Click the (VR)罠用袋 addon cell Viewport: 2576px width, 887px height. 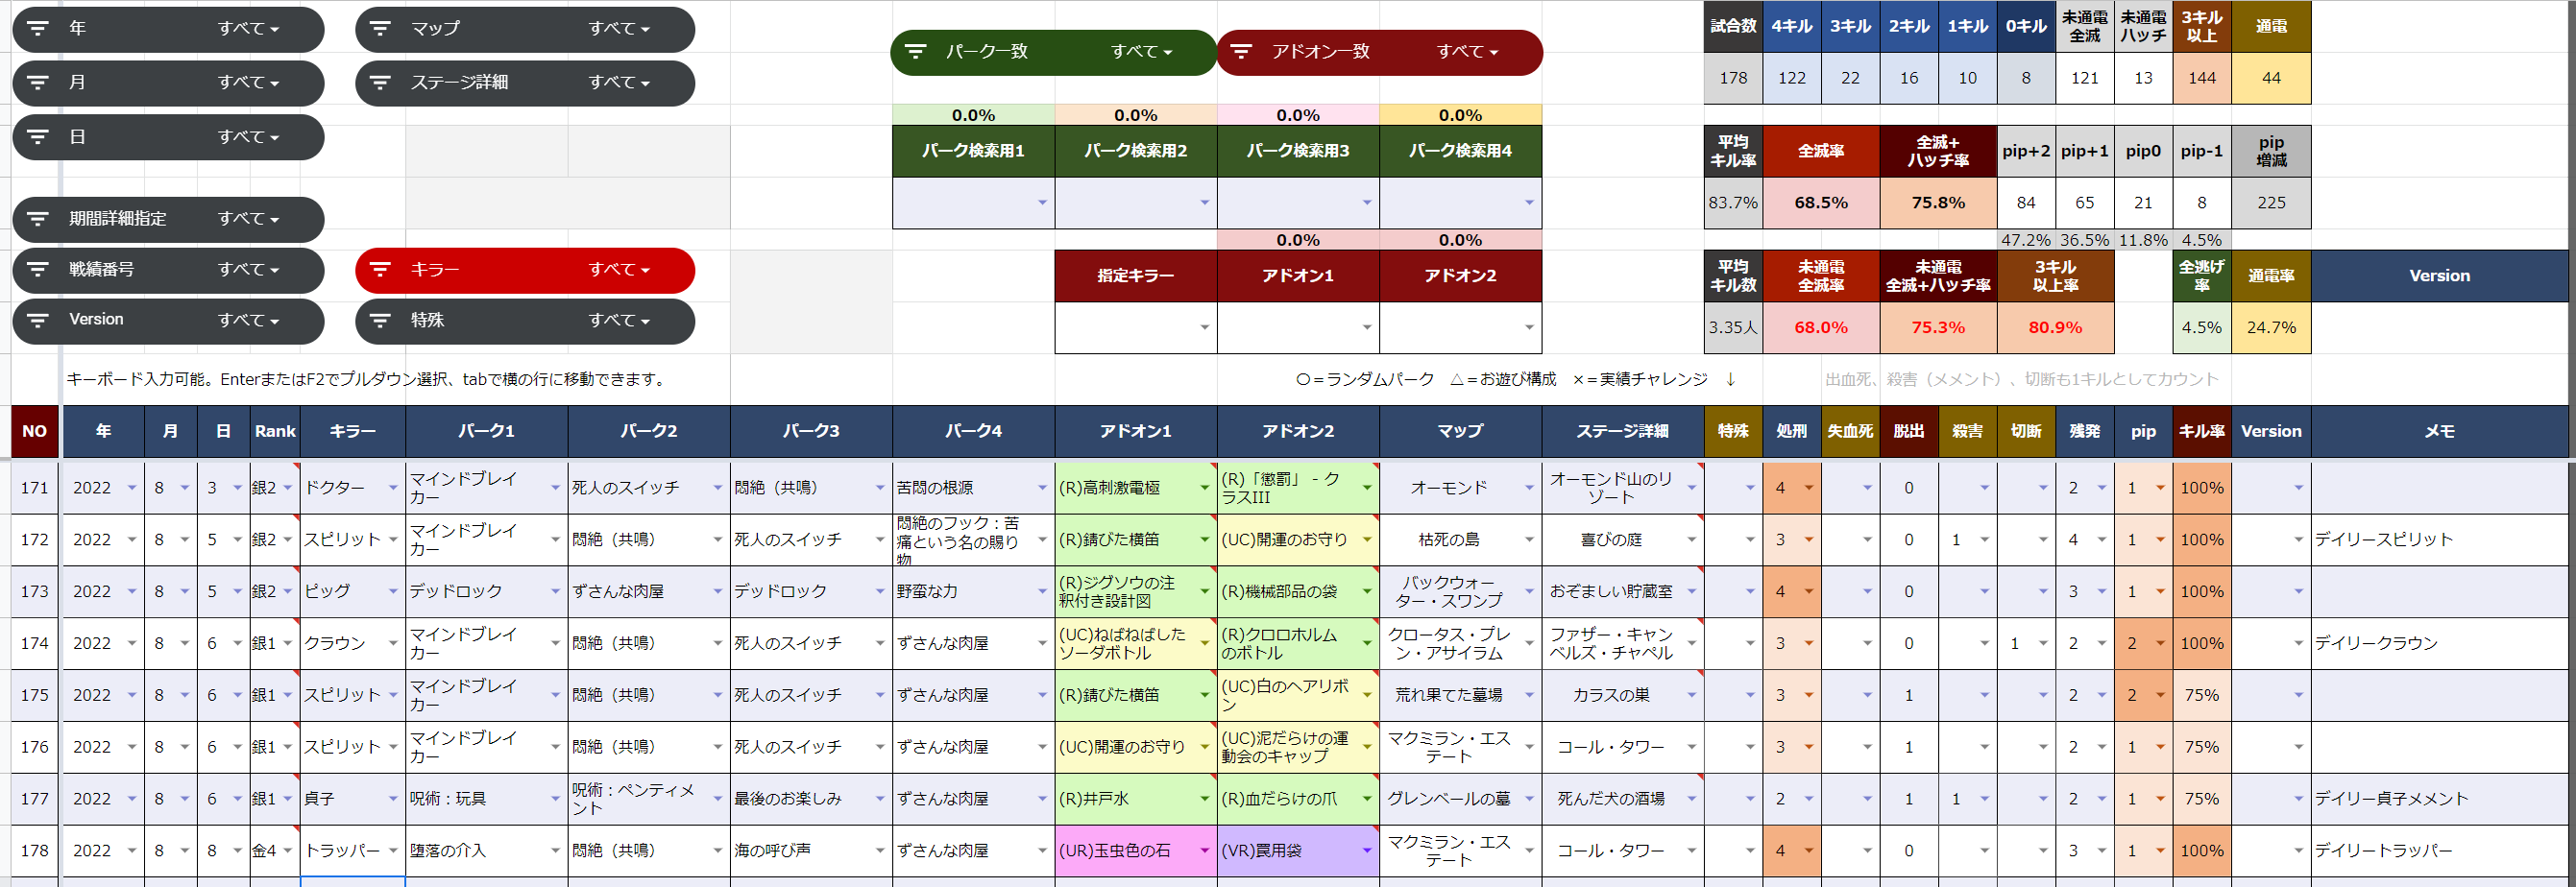click(x=1298, y=851)
